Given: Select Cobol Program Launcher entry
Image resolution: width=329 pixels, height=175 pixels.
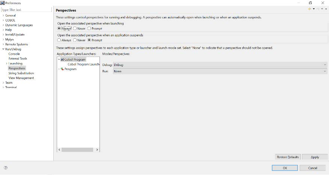Looking at the screenshot, I should point(83,64).
